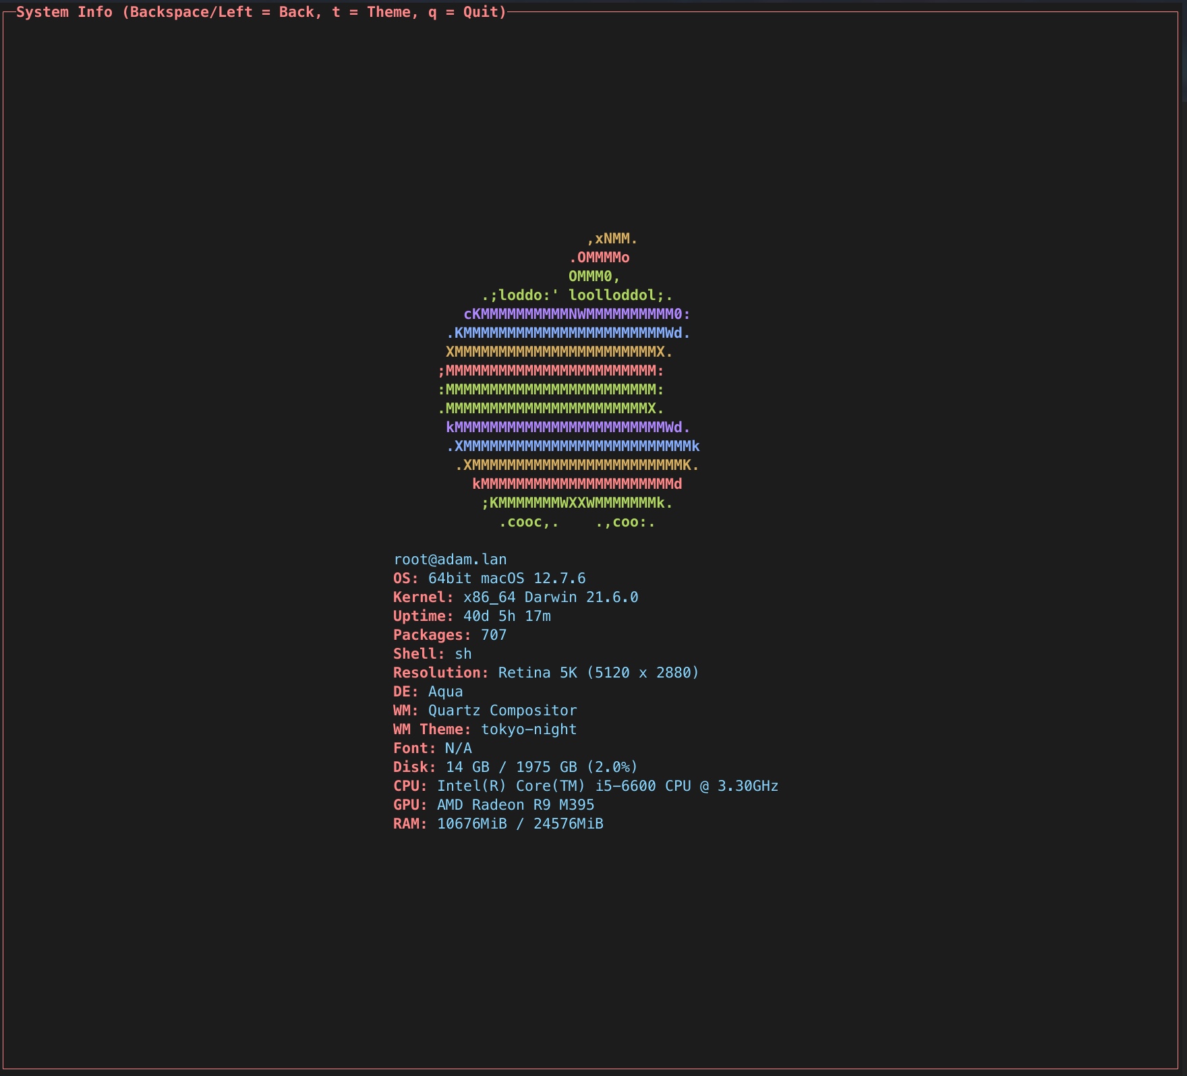Screen dimensions: 1187x1076
Task: Click the RAM: 10676MiB / 24576MiB line
Action: click(x=498, y=824)
